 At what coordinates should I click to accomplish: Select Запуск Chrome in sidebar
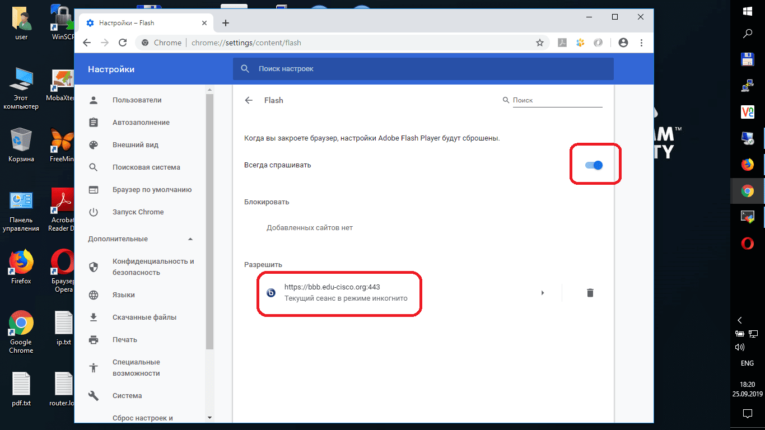point(138,212)
